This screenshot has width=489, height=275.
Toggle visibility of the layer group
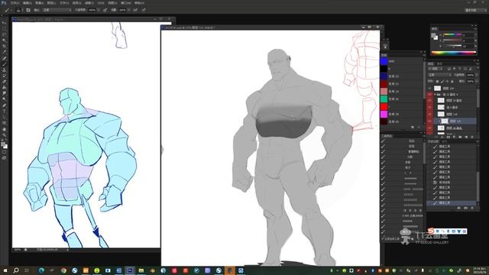pos(430,94)
